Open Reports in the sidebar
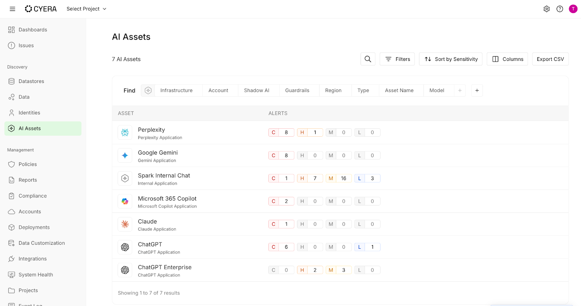 click(43, 180)
